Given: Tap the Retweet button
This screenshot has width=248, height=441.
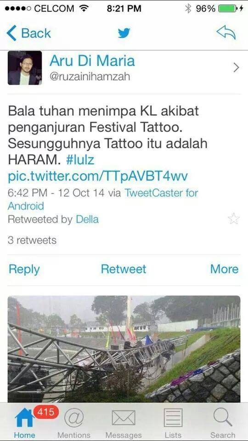Looking at the screenshot, I should 124,269.
